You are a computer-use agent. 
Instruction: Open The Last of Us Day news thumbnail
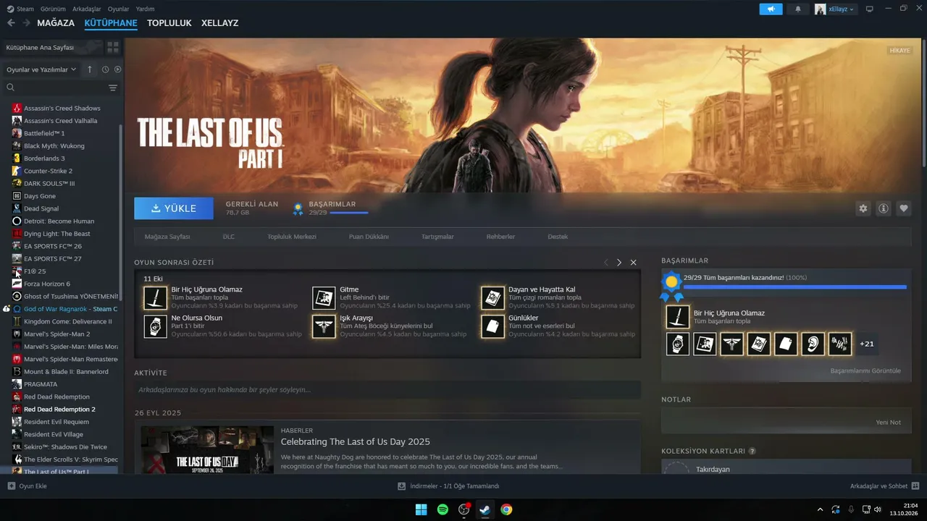pyautogui.click(x=207, y=450)
